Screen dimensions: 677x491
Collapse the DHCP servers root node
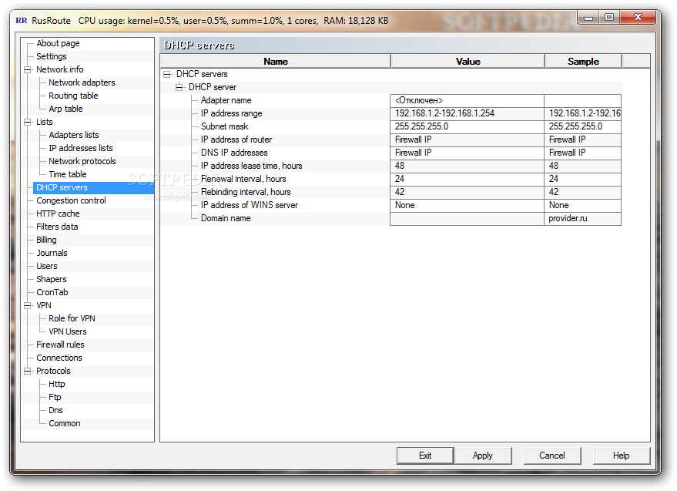pyautogui.click(x=167, y=74)
